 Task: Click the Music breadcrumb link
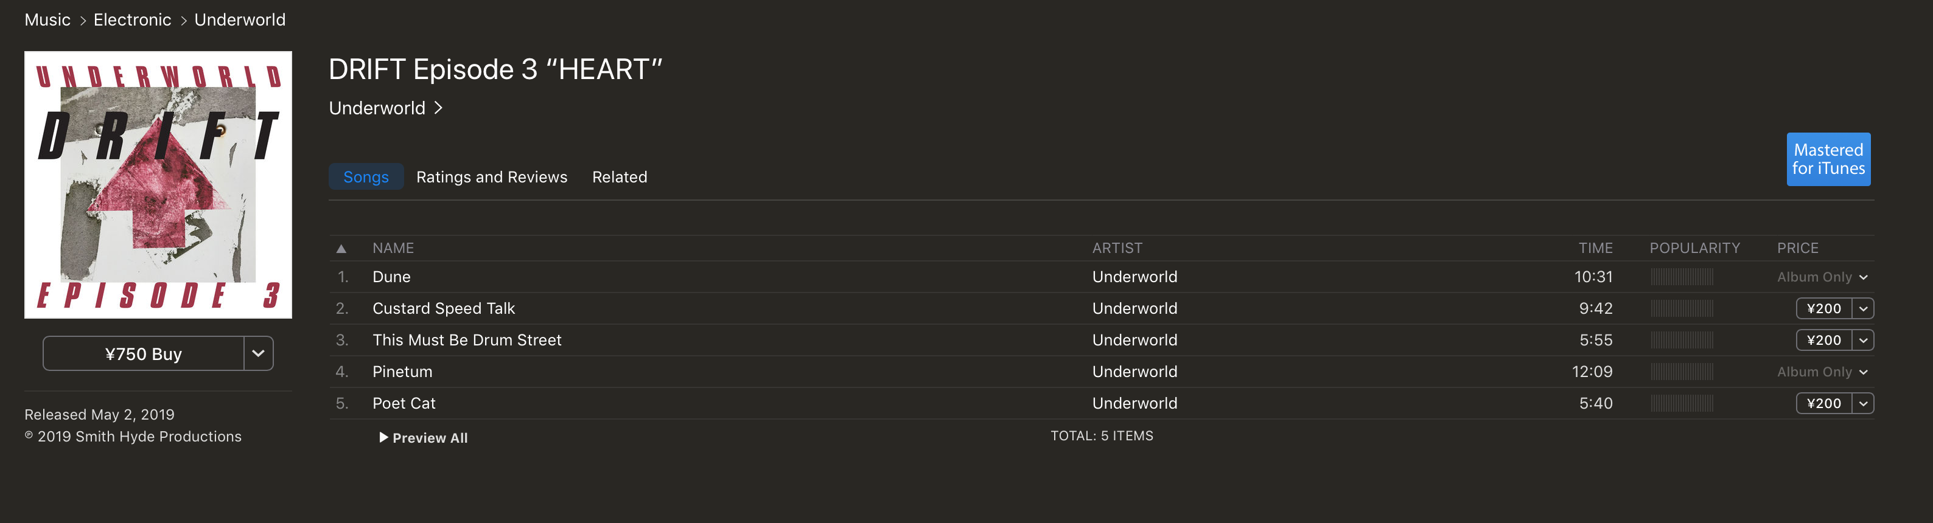click(x=47, y=20)
